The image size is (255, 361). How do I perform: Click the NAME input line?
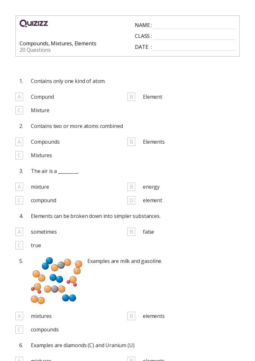click(194, 25)
